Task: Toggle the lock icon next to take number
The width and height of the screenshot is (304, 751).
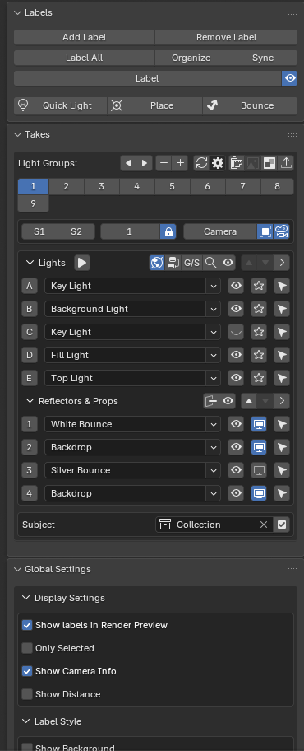Action: tap(168, 232)
